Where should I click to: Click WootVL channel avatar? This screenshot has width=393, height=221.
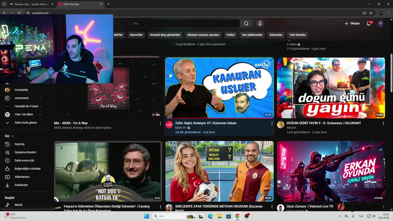(x=281, y=125)
